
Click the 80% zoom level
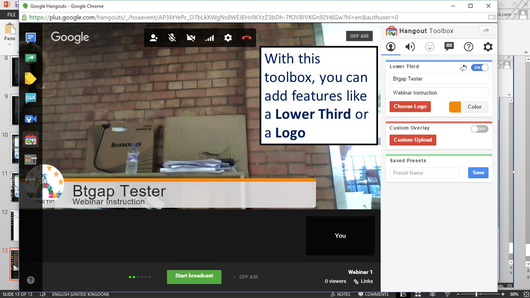514,294
